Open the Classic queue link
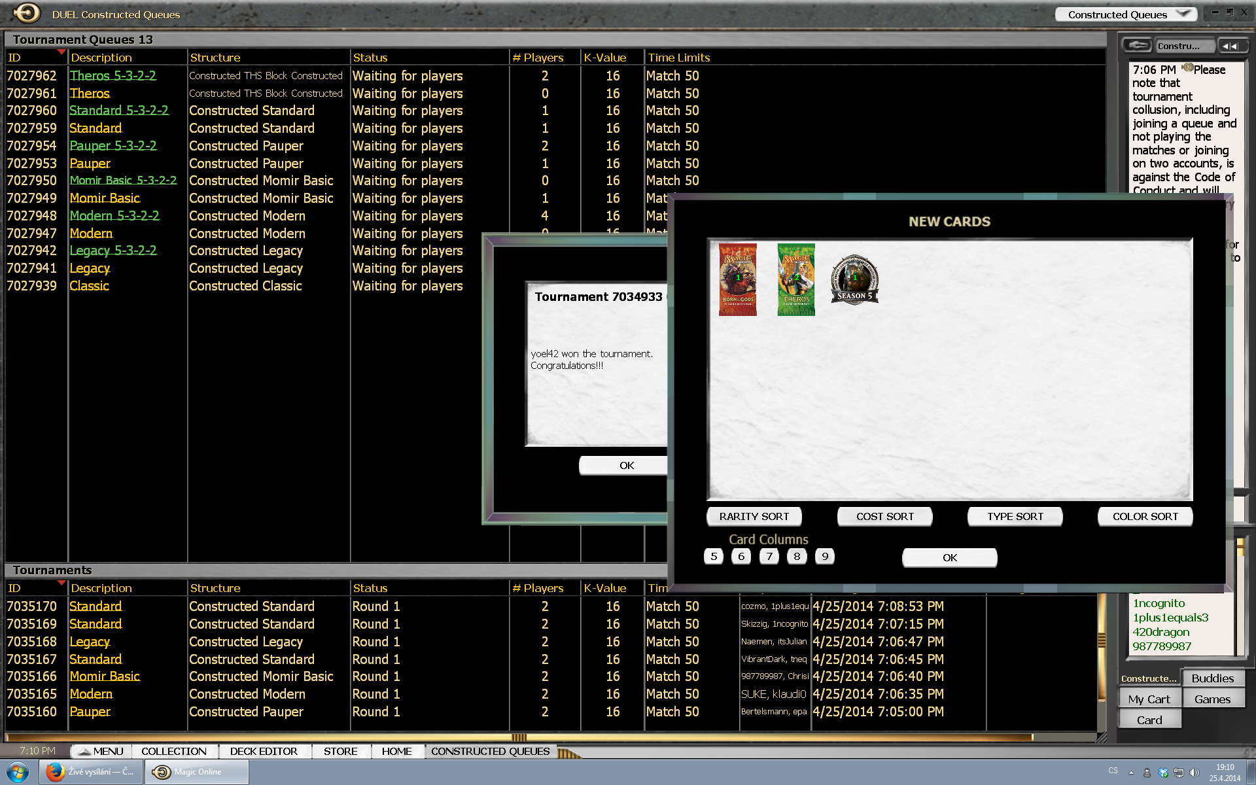This screenshot has width=1256, height=785. 90,286
